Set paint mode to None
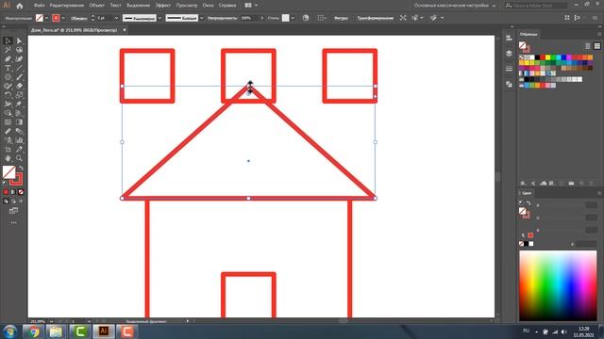 21,192
